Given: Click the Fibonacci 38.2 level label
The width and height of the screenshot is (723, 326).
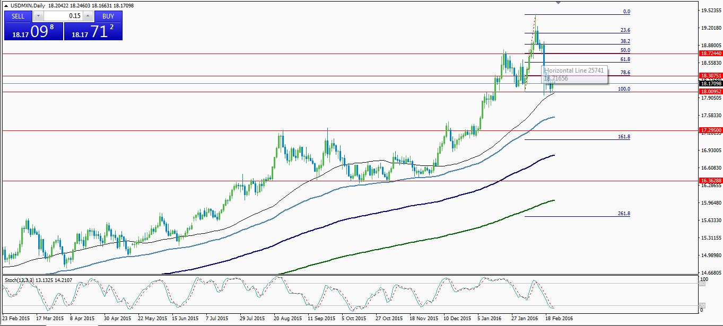Looking at the screenshot, I should pos(625,41).
